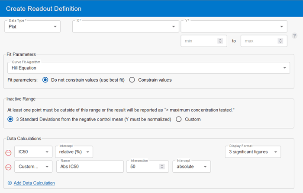Select the Custom inactive range option
Screen dimensions: 303x193
[x=179, y=119]
